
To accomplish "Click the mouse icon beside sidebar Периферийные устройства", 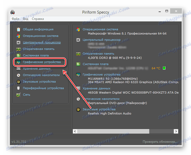I will click(18, 88).
